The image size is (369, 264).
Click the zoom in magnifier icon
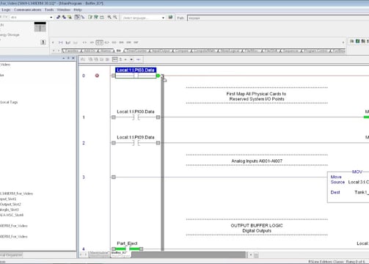(109, 17)
